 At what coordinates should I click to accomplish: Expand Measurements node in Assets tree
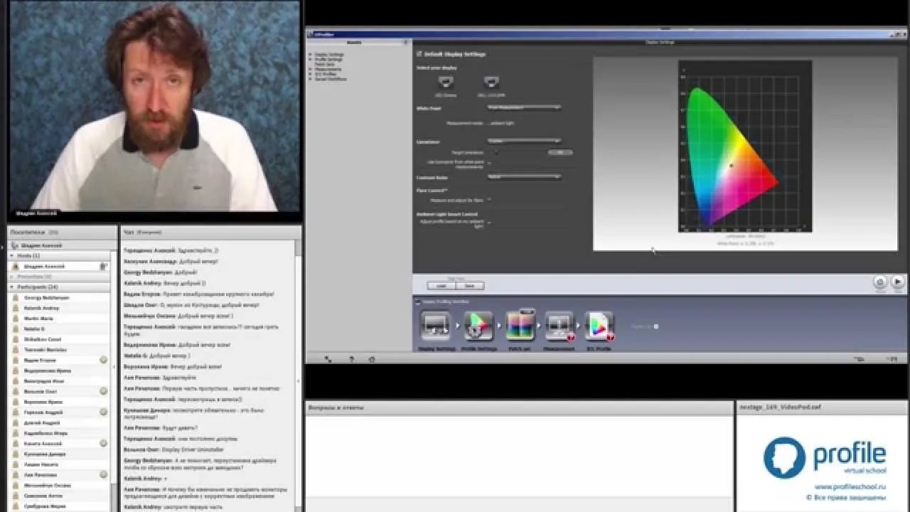coord(311,69)
